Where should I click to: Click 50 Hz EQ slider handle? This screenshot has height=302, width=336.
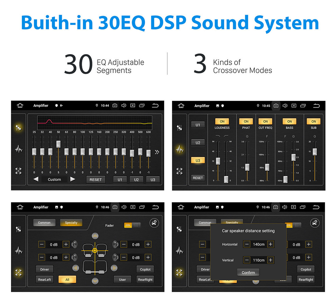click(x=58, y=144)
